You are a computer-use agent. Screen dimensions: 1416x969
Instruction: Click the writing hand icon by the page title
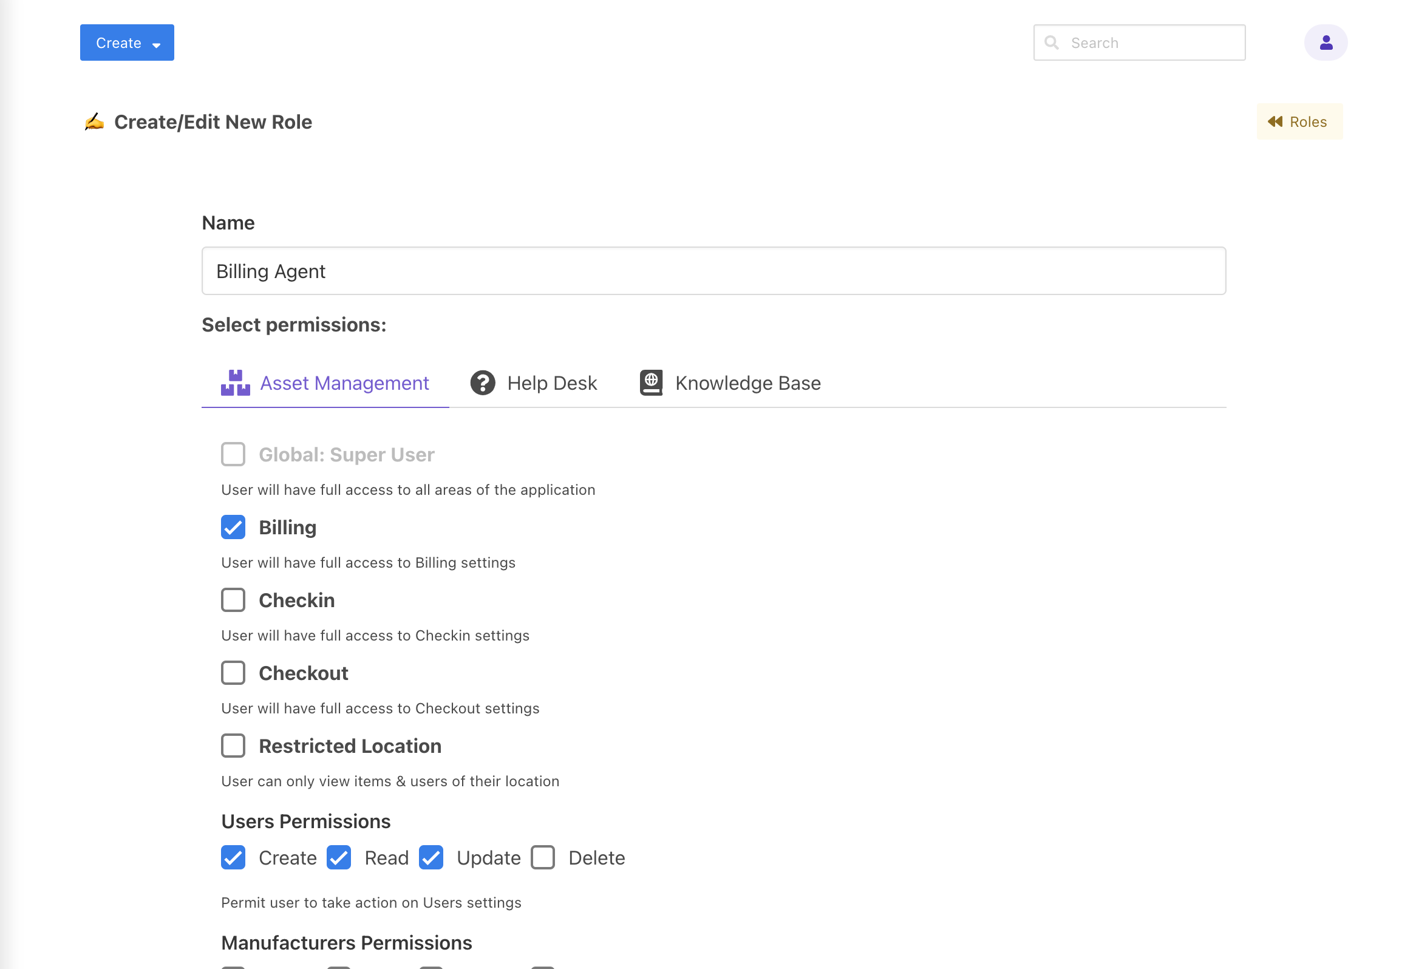95,122
